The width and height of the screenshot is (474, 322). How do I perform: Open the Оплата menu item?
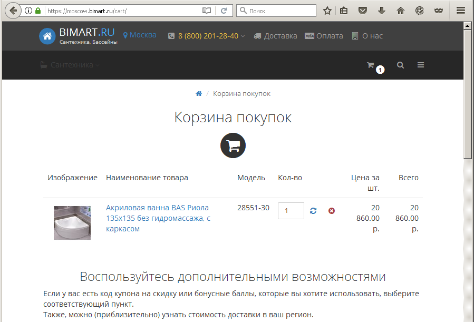(x=324, y=36)
